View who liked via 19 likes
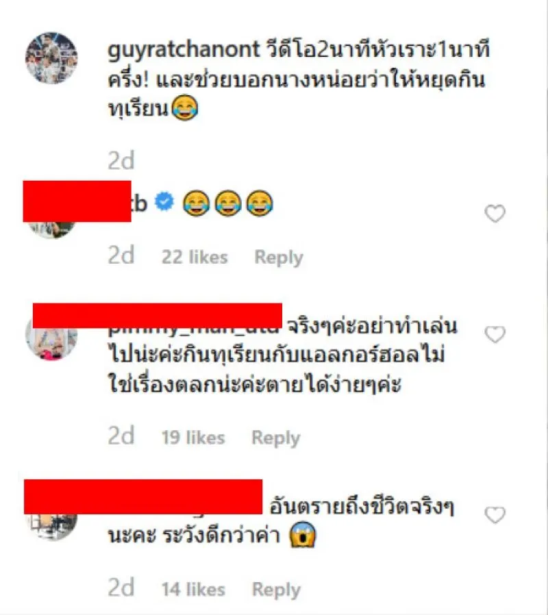Image resolution: width=548 pixels, height=615 pixels. (x=193, y=438)
